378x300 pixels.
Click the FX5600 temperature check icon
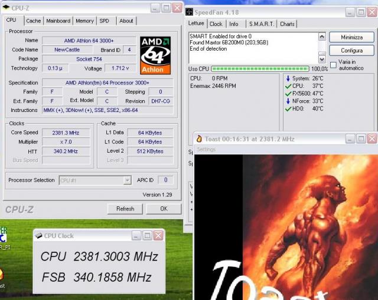point(288,94)
